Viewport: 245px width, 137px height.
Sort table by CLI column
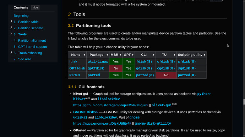(x=154, y=55)
